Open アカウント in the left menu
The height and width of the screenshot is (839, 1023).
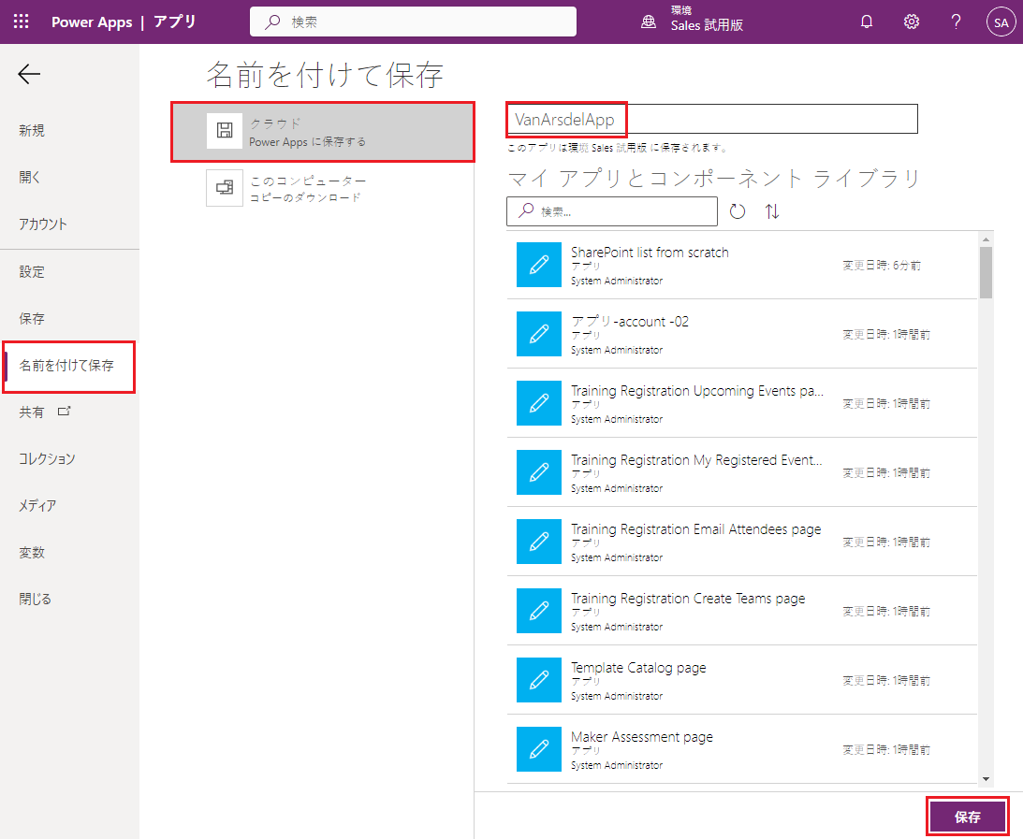click(x=43, y=224)
